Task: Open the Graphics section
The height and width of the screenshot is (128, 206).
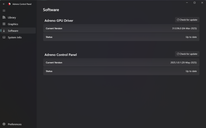Action: (x=13, y=24)
